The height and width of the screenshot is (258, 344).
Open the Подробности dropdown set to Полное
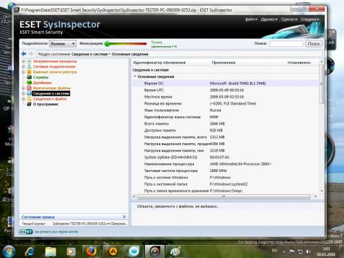pyautogui.click(x=63, y=43)
